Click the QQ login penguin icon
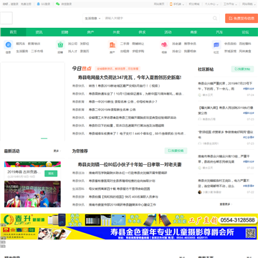This screenshot has width=258, height=258. (38, 4)
